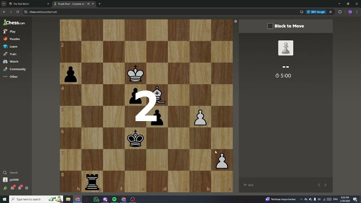361x203 pixels.
Task: Close The Real World tab
Action: (48, 4)
